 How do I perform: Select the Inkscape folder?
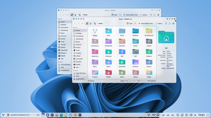point(109,53)
